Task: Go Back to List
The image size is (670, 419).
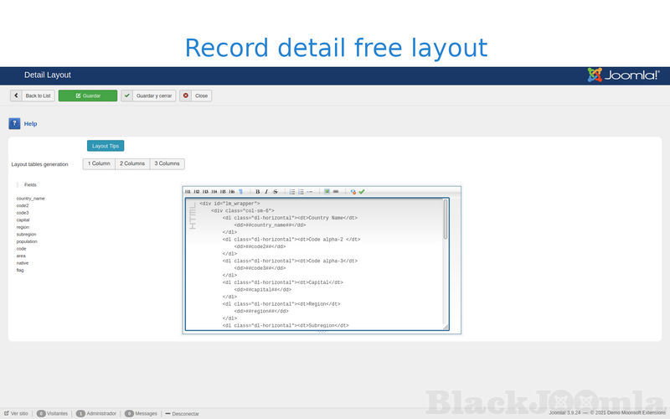Action: click(x=33, y=96)
